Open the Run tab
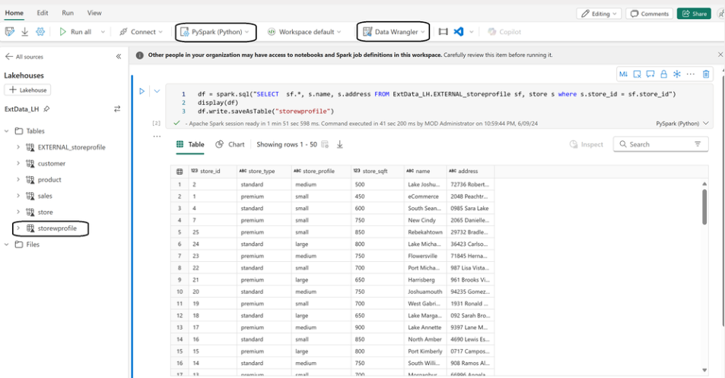725x378 pixels. click(x=68, y=13)
